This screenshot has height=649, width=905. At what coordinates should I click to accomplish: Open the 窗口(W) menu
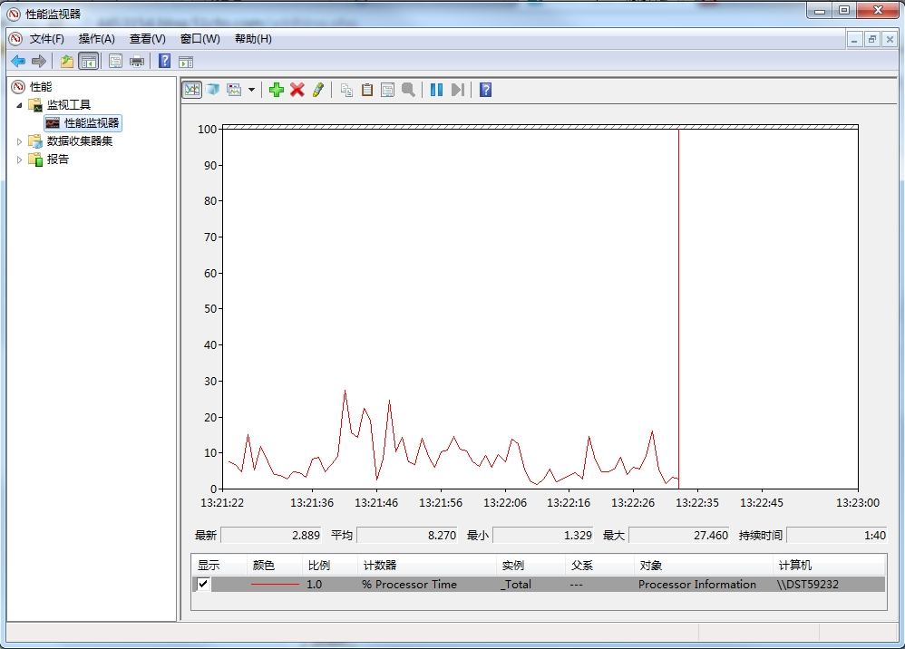(x=199, y=39)
